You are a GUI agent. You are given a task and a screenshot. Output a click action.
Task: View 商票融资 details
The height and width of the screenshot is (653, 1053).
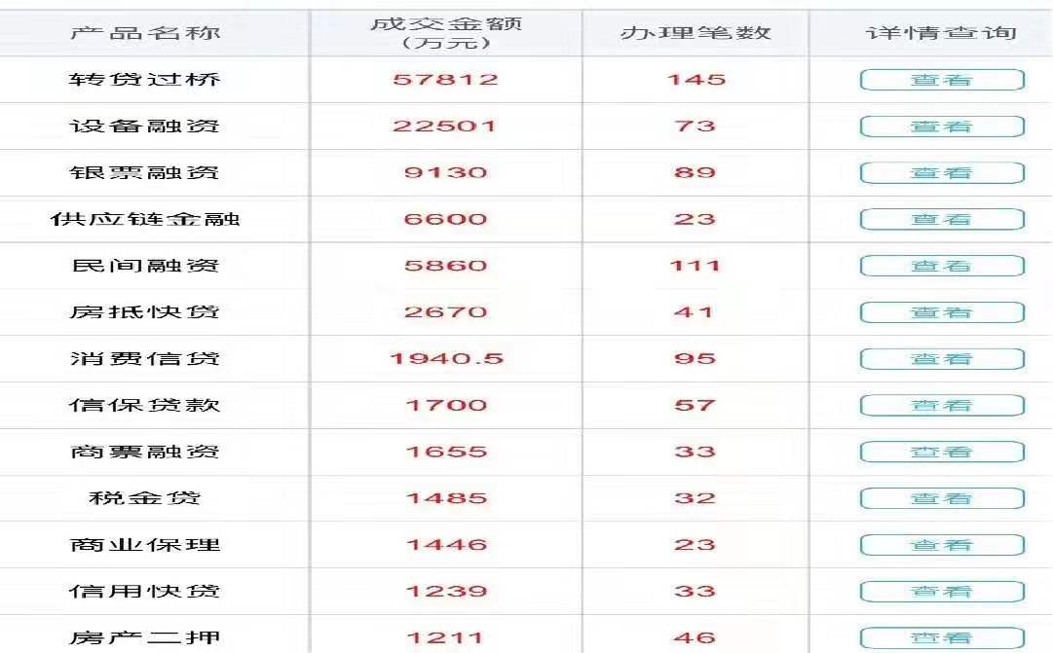click(x=942, y=452)
